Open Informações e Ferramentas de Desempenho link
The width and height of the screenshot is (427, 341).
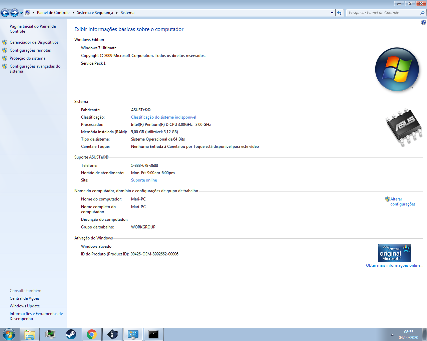pyautogui.click(x=36, y=316)
